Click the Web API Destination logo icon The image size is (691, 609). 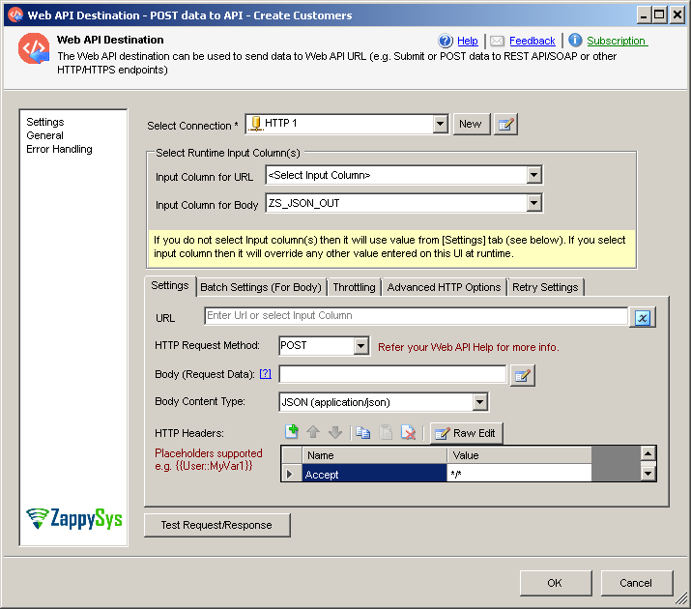tap(34, 48)
